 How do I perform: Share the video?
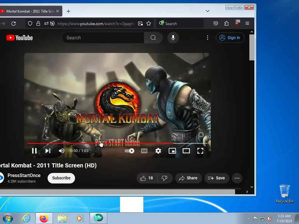pyautogui.click(x=188, y=178)
